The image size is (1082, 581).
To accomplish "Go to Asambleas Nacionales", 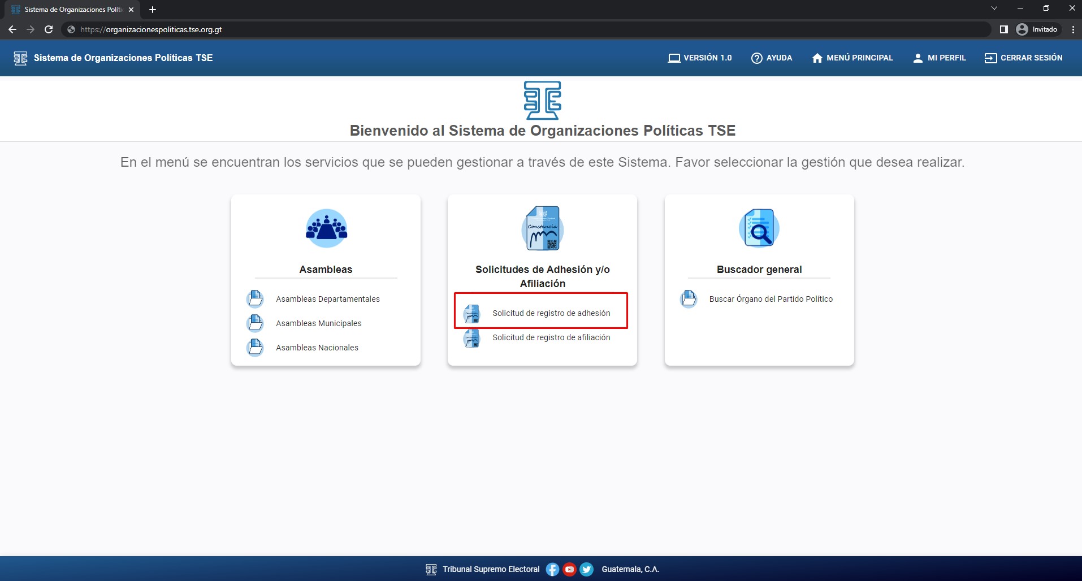I will [x=317, y=348].
